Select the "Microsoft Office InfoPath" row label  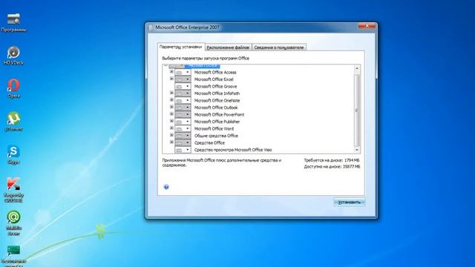point(217,93)
